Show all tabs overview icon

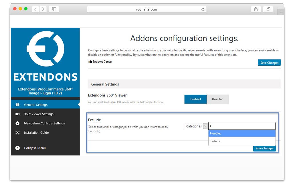tap(268, 9)
